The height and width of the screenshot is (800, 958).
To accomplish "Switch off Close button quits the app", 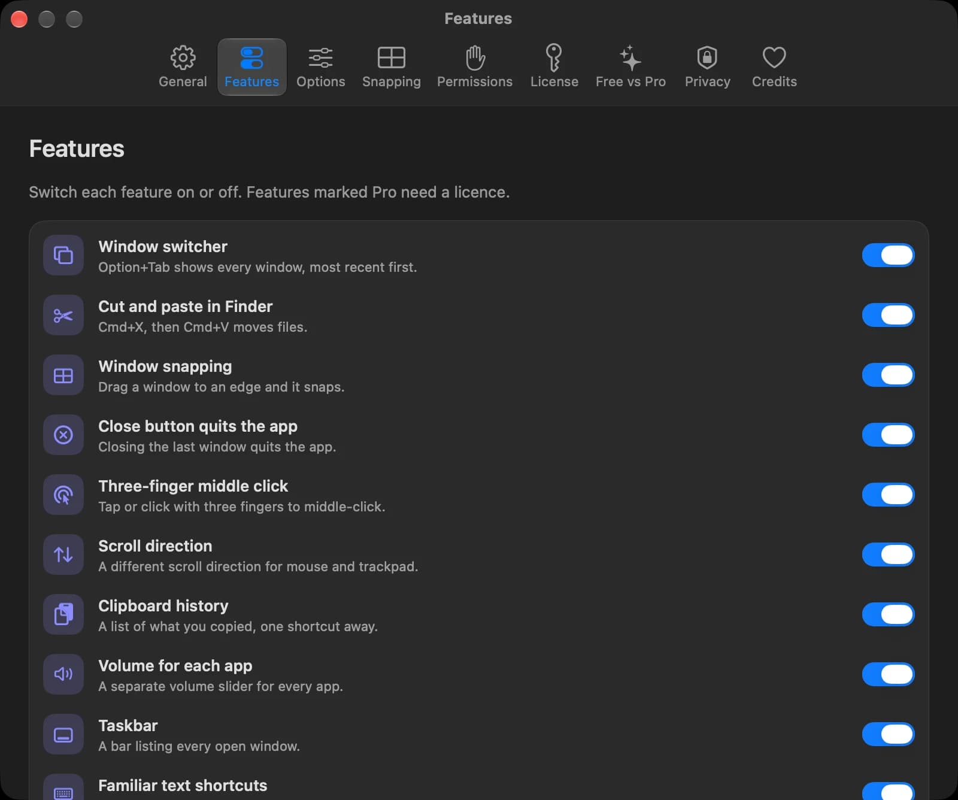I will (x=889, y=435).
